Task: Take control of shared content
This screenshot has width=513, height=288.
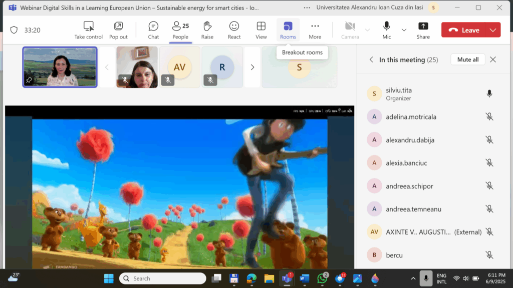Action: (89, 30)
